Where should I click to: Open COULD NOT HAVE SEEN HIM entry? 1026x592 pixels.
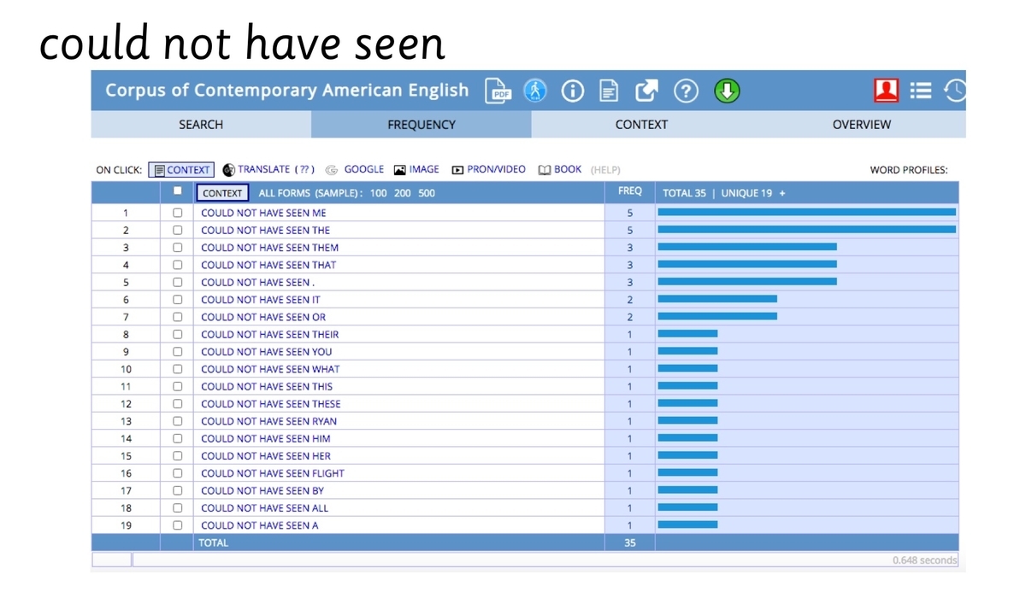coord(265,438)
